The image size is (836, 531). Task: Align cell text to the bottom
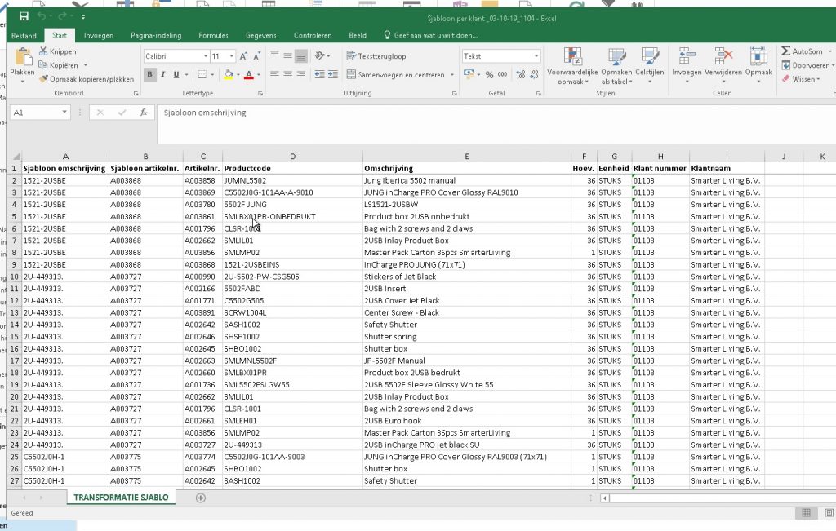pos(301,55)
